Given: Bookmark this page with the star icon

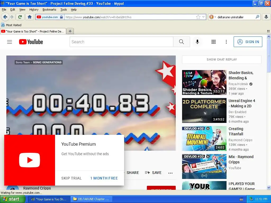Looking at the screenshot, I should 198,17.
